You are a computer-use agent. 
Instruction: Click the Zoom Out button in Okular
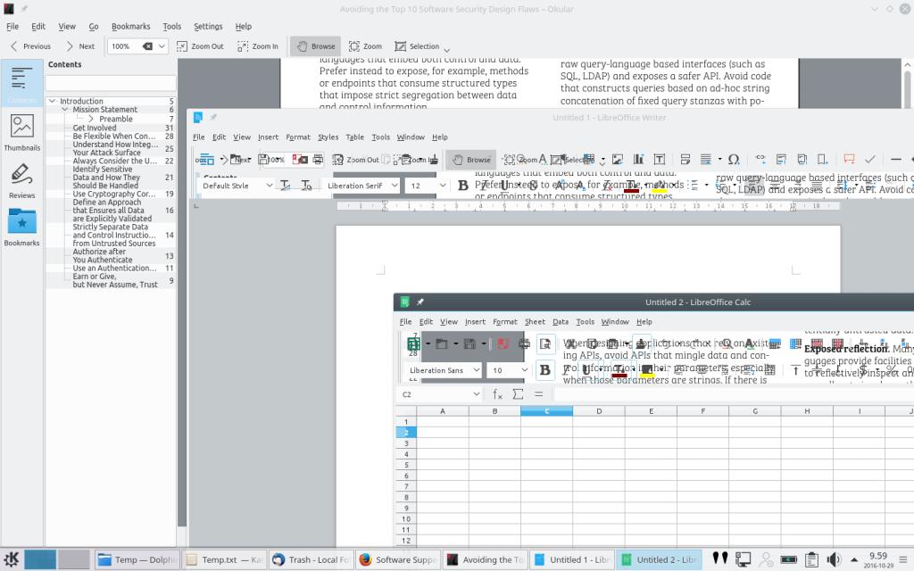point(200,46)
